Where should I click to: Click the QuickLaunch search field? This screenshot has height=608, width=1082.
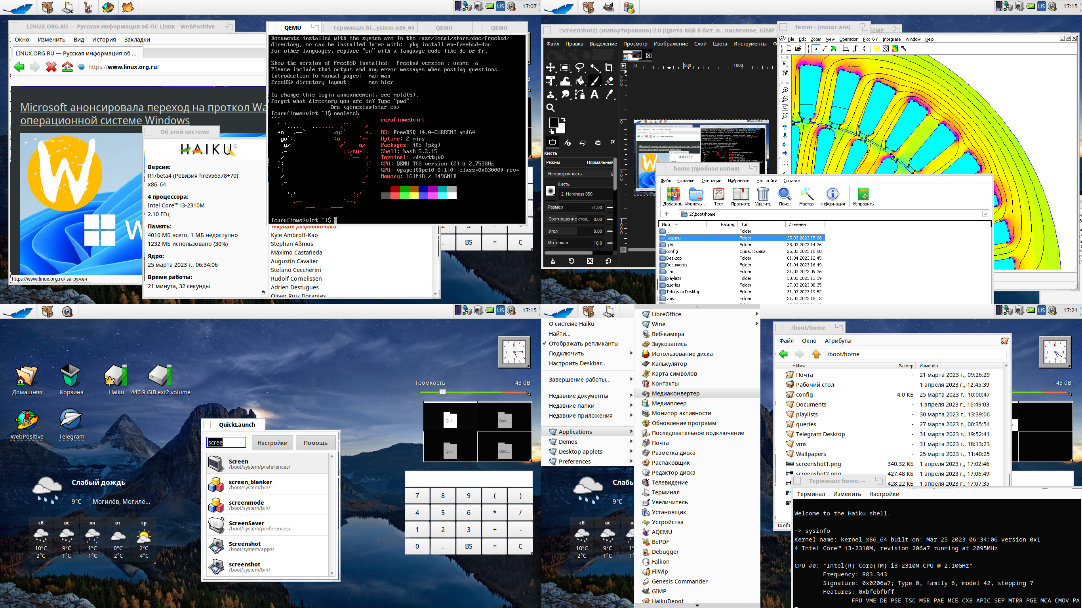[x=226, y=442]
